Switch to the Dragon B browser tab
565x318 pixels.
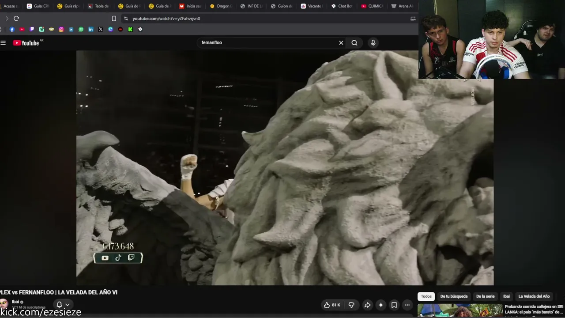click(220, 6)
